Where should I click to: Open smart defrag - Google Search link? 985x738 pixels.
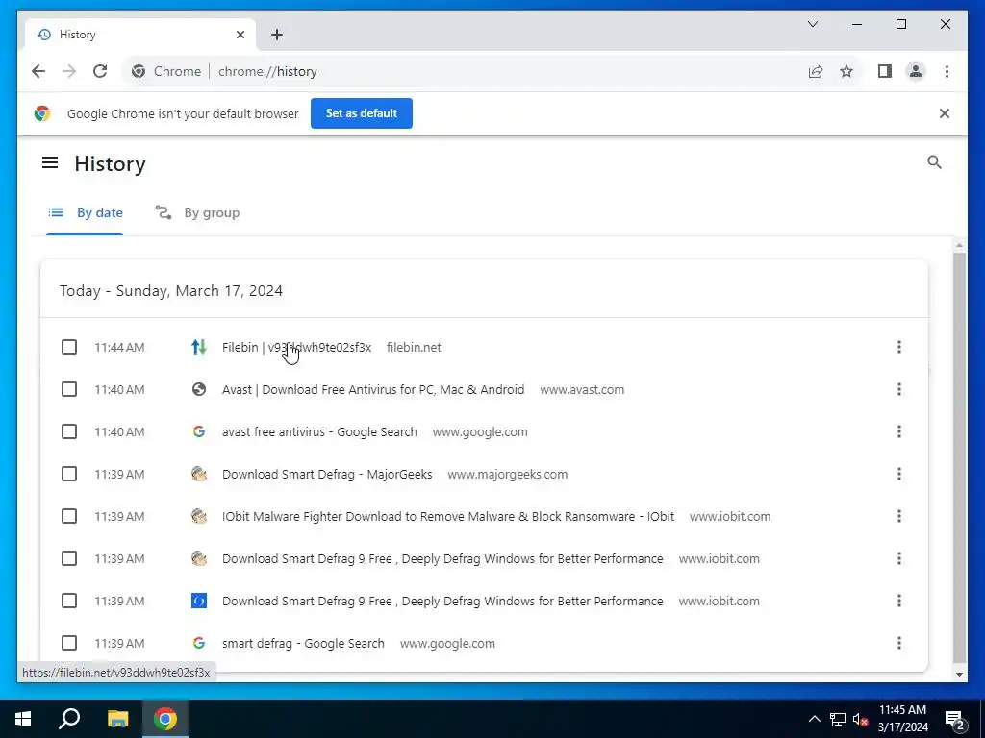(303, 643)
